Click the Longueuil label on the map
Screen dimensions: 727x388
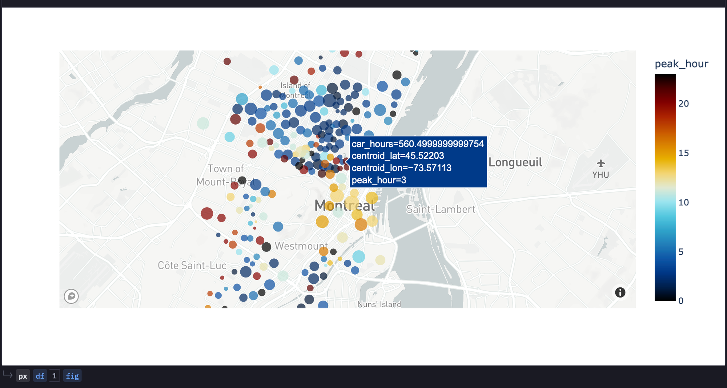tap(515, 162)
